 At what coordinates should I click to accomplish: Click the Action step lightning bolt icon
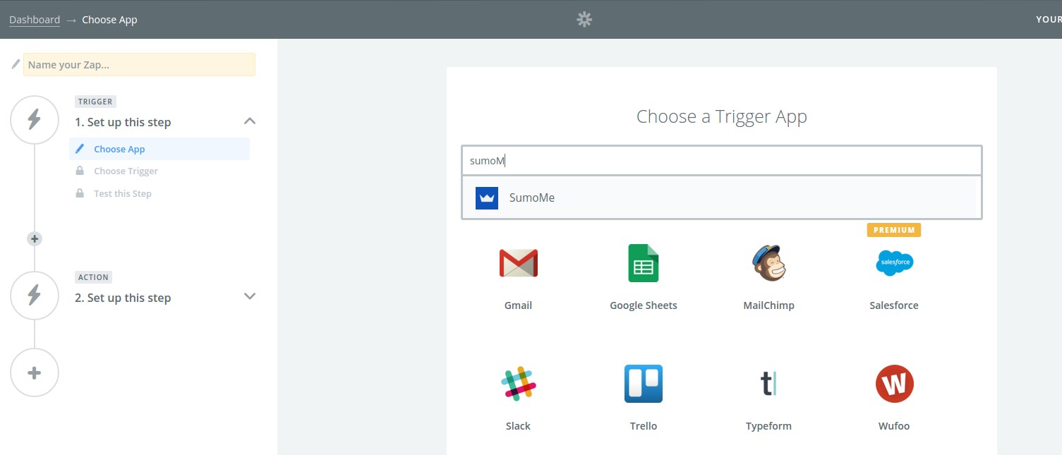point(34,296)
